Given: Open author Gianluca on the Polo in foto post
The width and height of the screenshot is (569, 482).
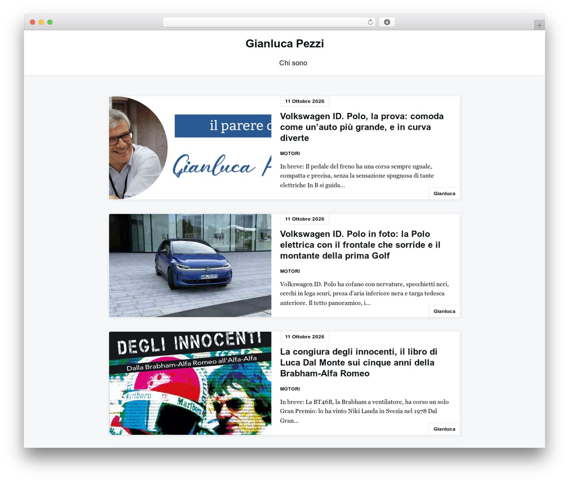Looking at the screenshot, I should pos(445,311).
